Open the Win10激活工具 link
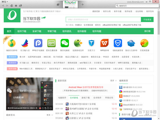The width and height of the screenshot is (160, 120). click(x=26, y=69)
